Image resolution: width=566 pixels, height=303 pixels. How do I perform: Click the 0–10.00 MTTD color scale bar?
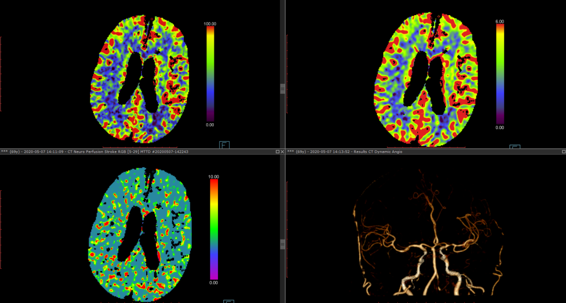[x=214, y=229]
